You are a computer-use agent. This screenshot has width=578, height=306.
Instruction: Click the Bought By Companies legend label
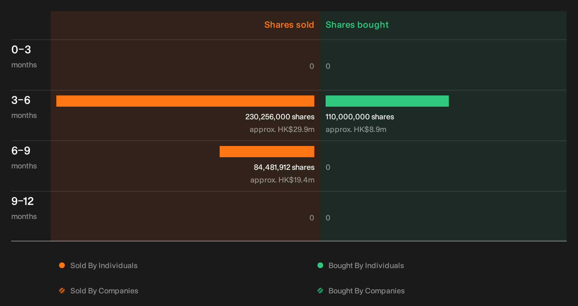(x=366, y=291)
